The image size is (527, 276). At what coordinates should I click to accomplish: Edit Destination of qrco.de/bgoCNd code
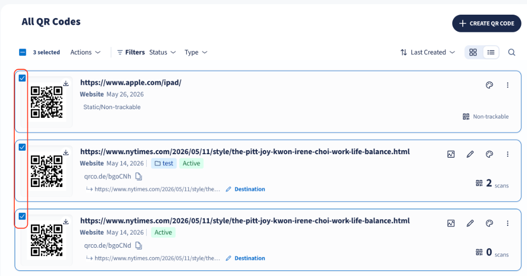point(245,258)
